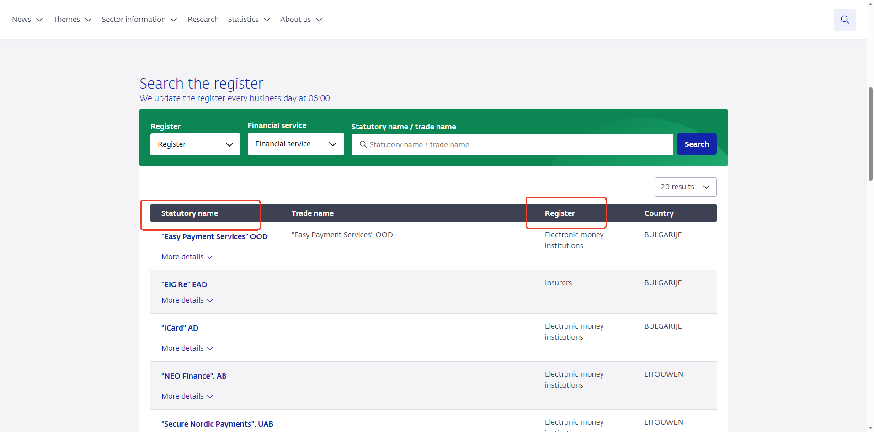Open the "iCard" AD entry
The width and height of the screenshot is (874, 432).
tap(180, 328)
